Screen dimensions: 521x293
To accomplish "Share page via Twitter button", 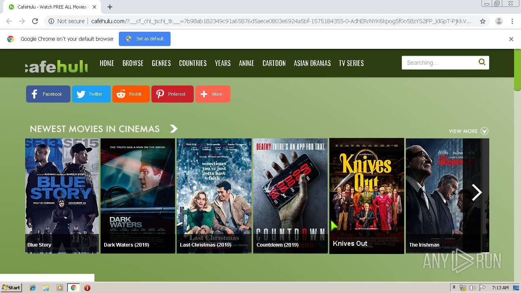I will click(x=91, y=94).
